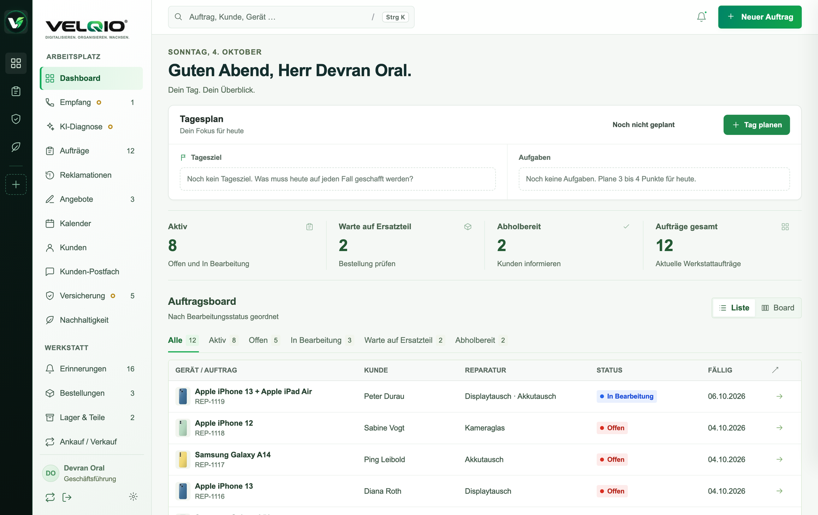Click the clipboard icon in left rail
This screenshot has height=515, width=818.
tap(16, 91)
